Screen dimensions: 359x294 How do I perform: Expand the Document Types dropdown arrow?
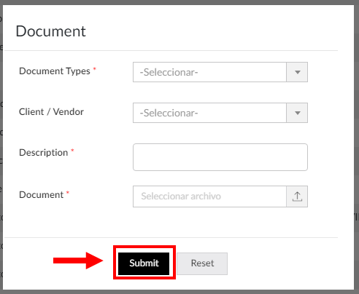pos(297,72)
